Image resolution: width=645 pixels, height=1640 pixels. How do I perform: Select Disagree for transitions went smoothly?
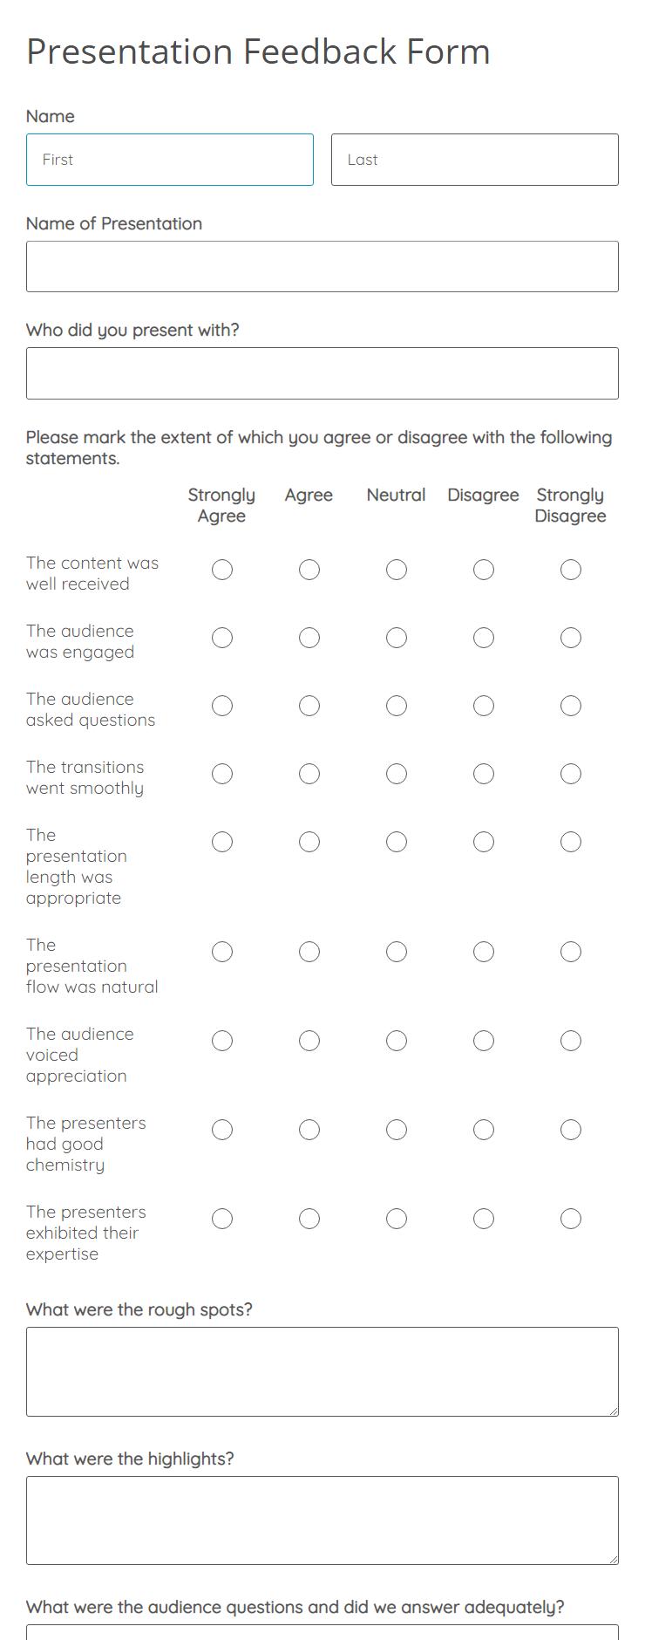(x=484, y=773)
